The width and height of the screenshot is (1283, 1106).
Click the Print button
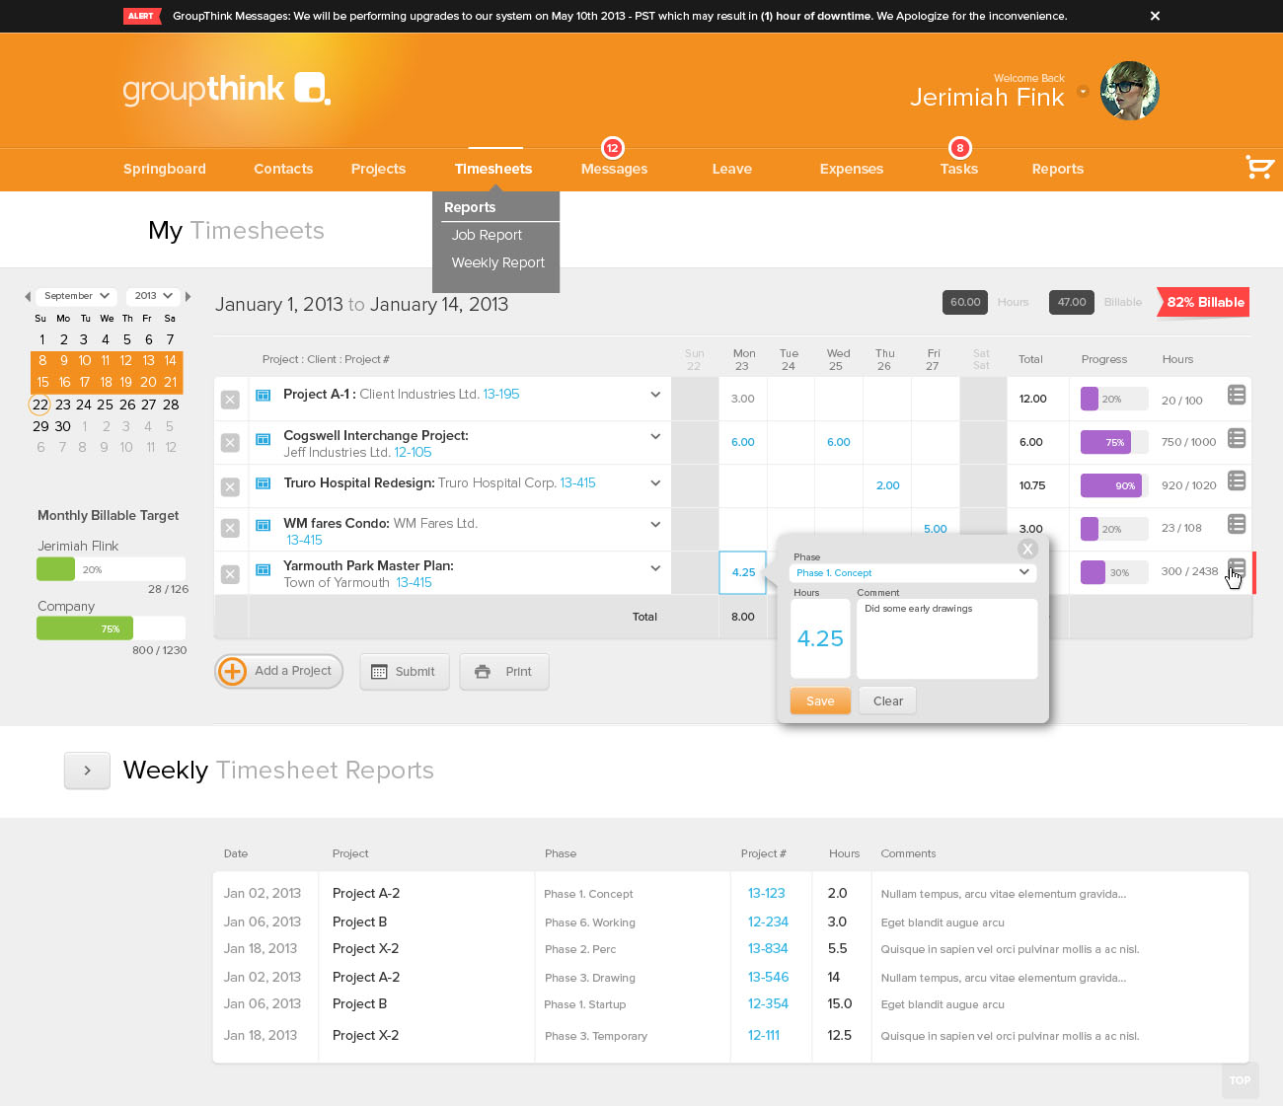504,672
